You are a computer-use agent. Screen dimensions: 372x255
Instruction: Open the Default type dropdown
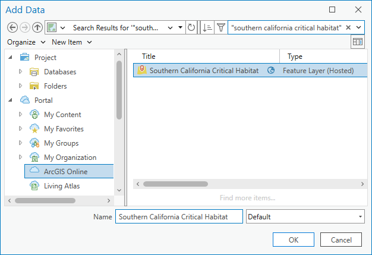tap(305, 216)
